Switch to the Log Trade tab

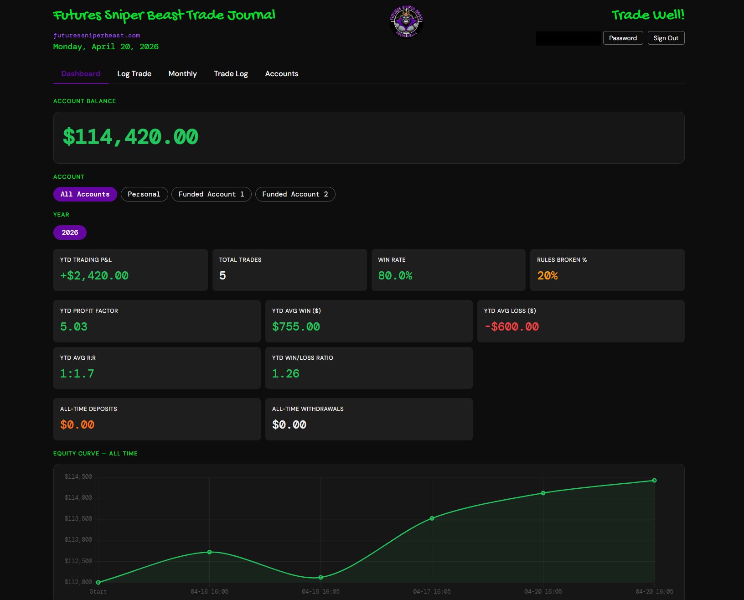tap(134, 73)
